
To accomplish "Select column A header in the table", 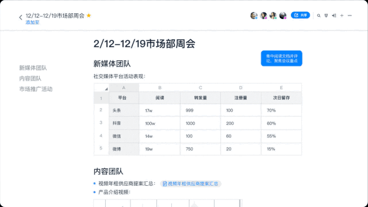I will click(124, 87).
